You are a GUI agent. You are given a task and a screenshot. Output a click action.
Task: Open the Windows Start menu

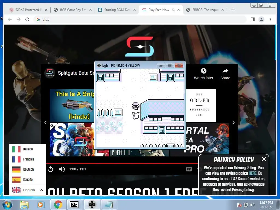pyautogui.click(x=7, y=205)
